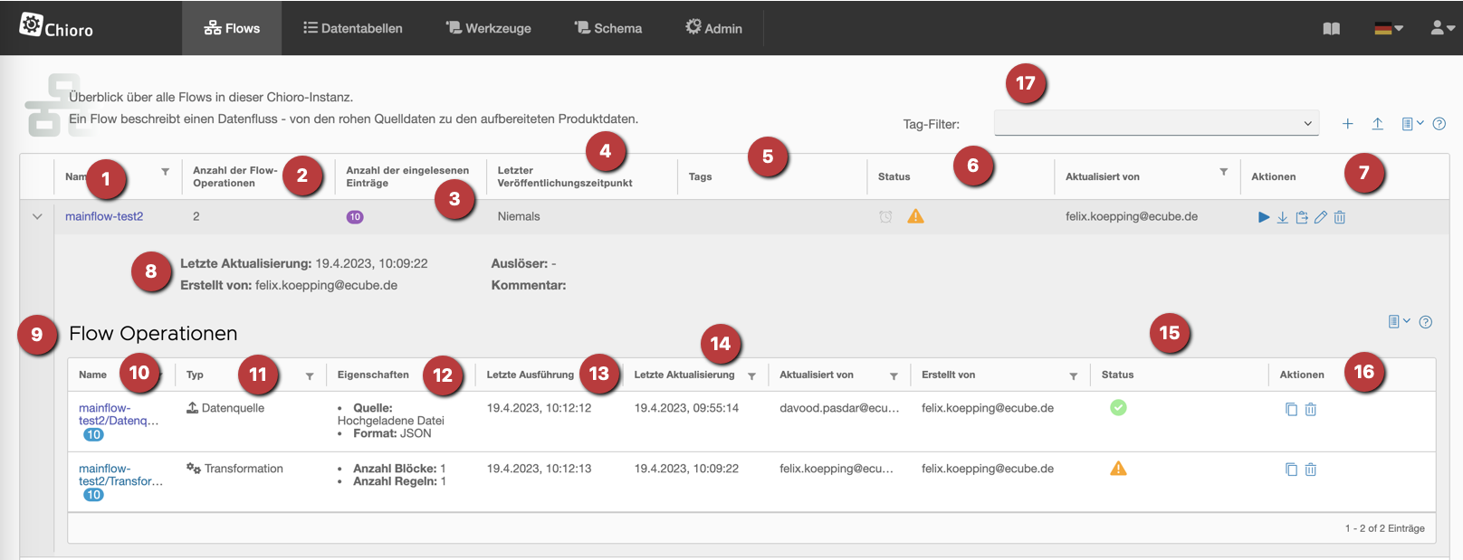Switch to the Werkzeuge tab
The width and height of the screenshot is (1463, 560).
pos(488,29)
